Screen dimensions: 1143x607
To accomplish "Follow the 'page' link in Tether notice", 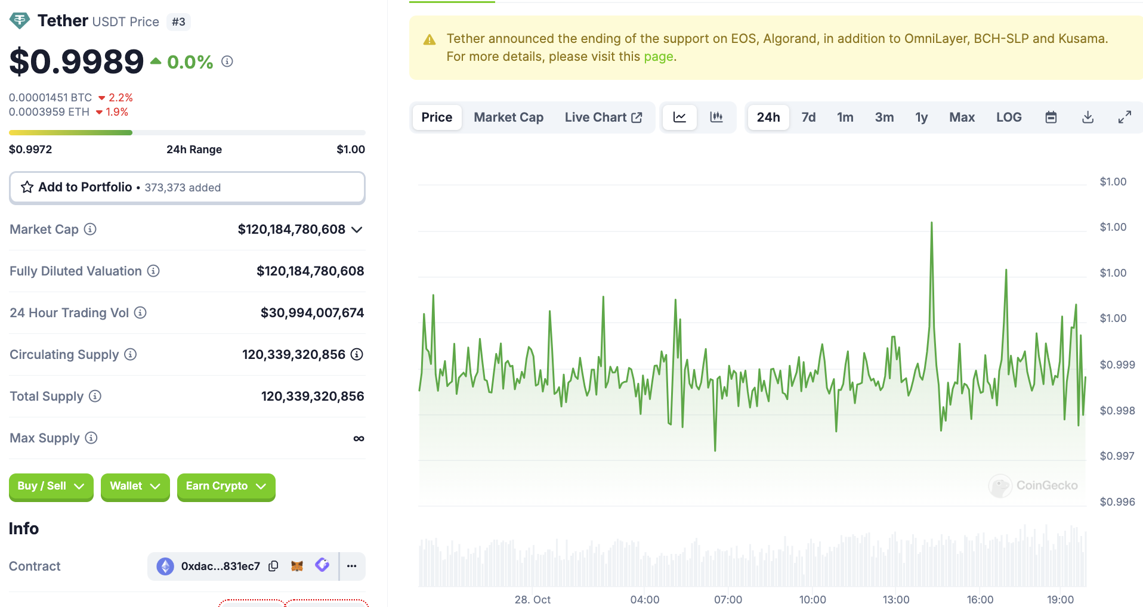I will (x=658, y=57).
